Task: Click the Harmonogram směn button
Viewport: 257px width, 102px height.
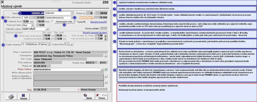Action: 64,22
